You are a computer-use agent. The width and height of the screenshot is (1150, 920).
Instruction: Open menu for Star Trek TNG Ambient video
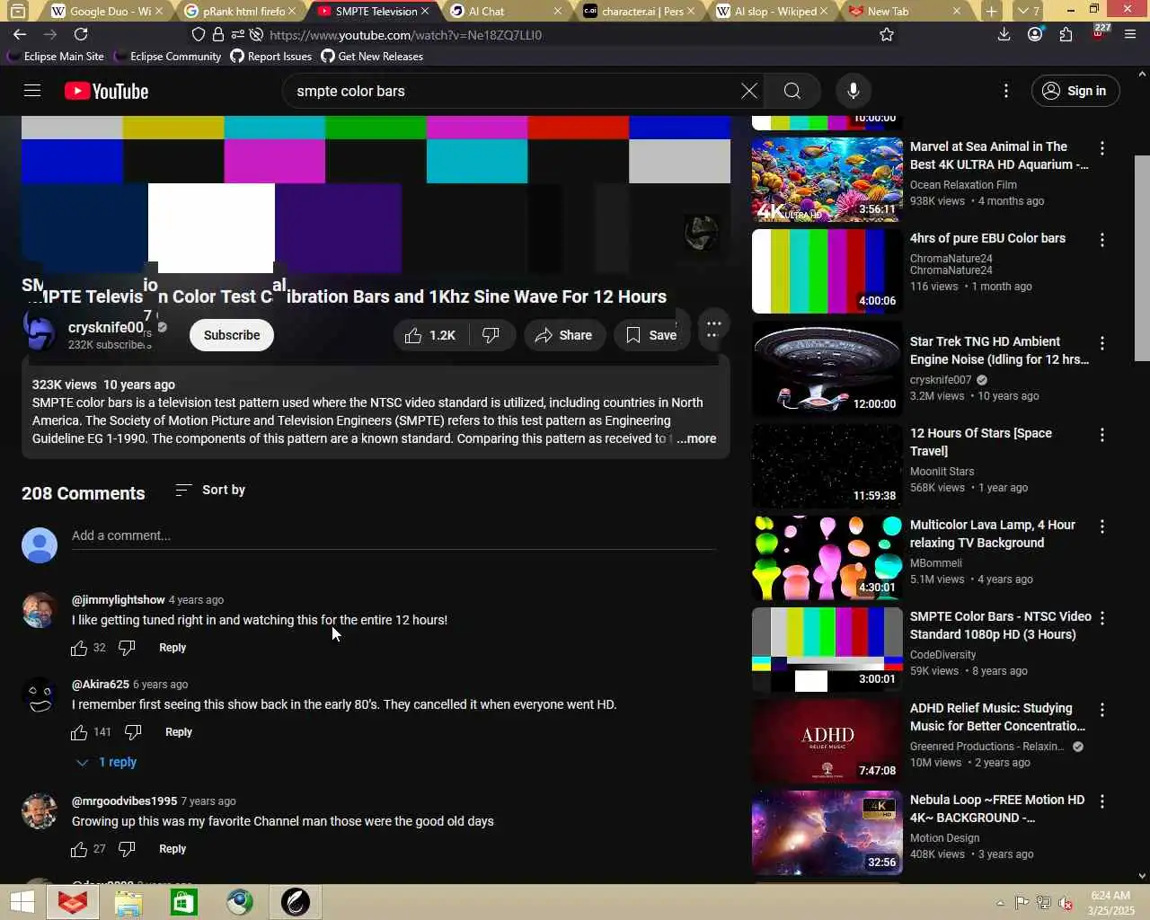[x=1102, y=343]
